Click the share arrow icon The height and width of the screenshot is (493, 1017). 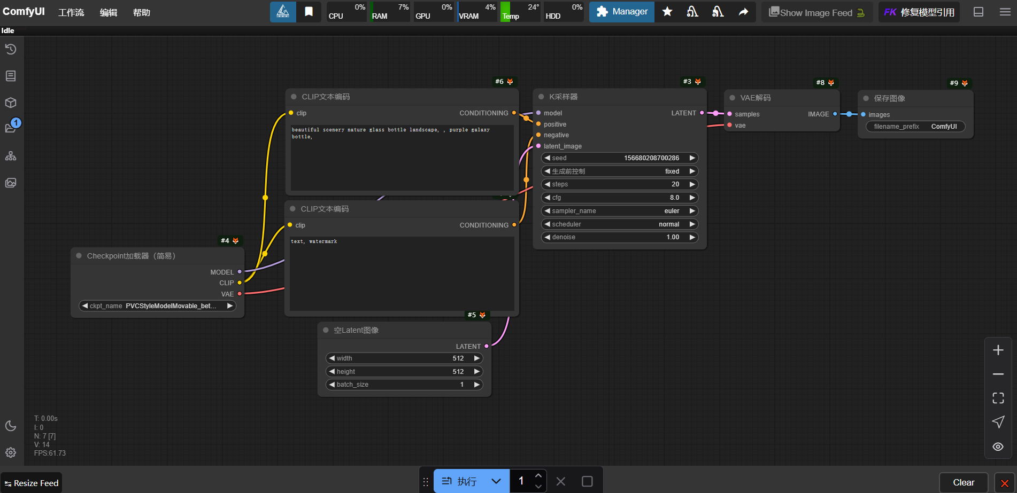[744, 12]
